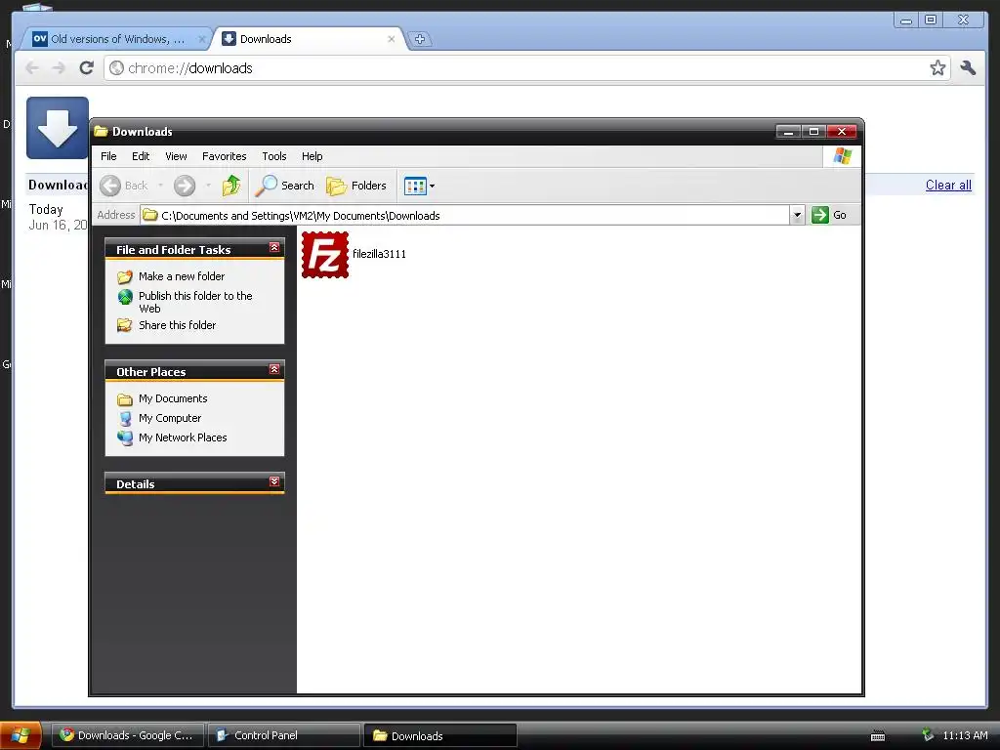Click the Make a new folder icon
1000x750 pixels.
coord(124,276)
